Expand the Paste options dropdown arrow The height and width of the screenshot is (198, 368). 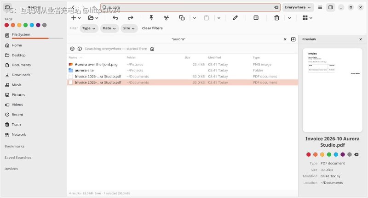click(219, 18)
